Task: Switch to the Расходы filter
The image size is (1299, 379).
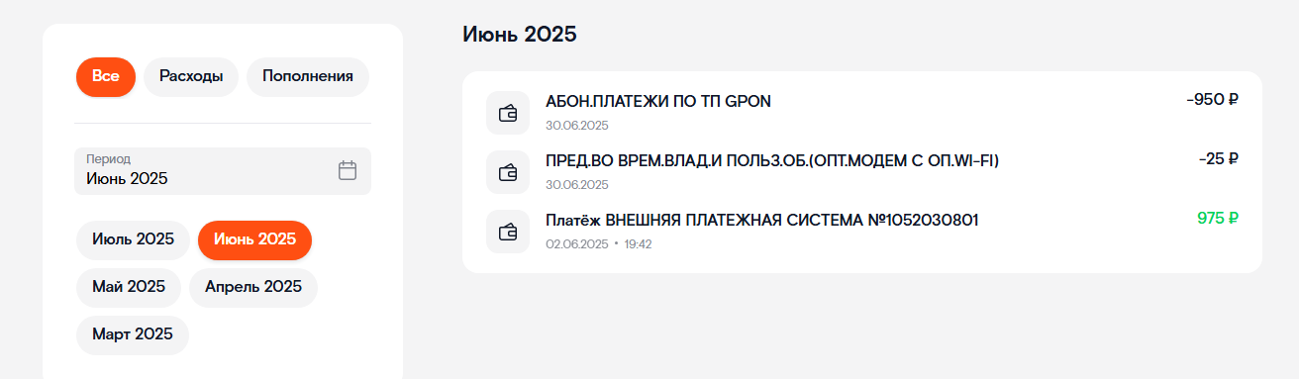Action: pyautogui.click(x=191, y=77)
